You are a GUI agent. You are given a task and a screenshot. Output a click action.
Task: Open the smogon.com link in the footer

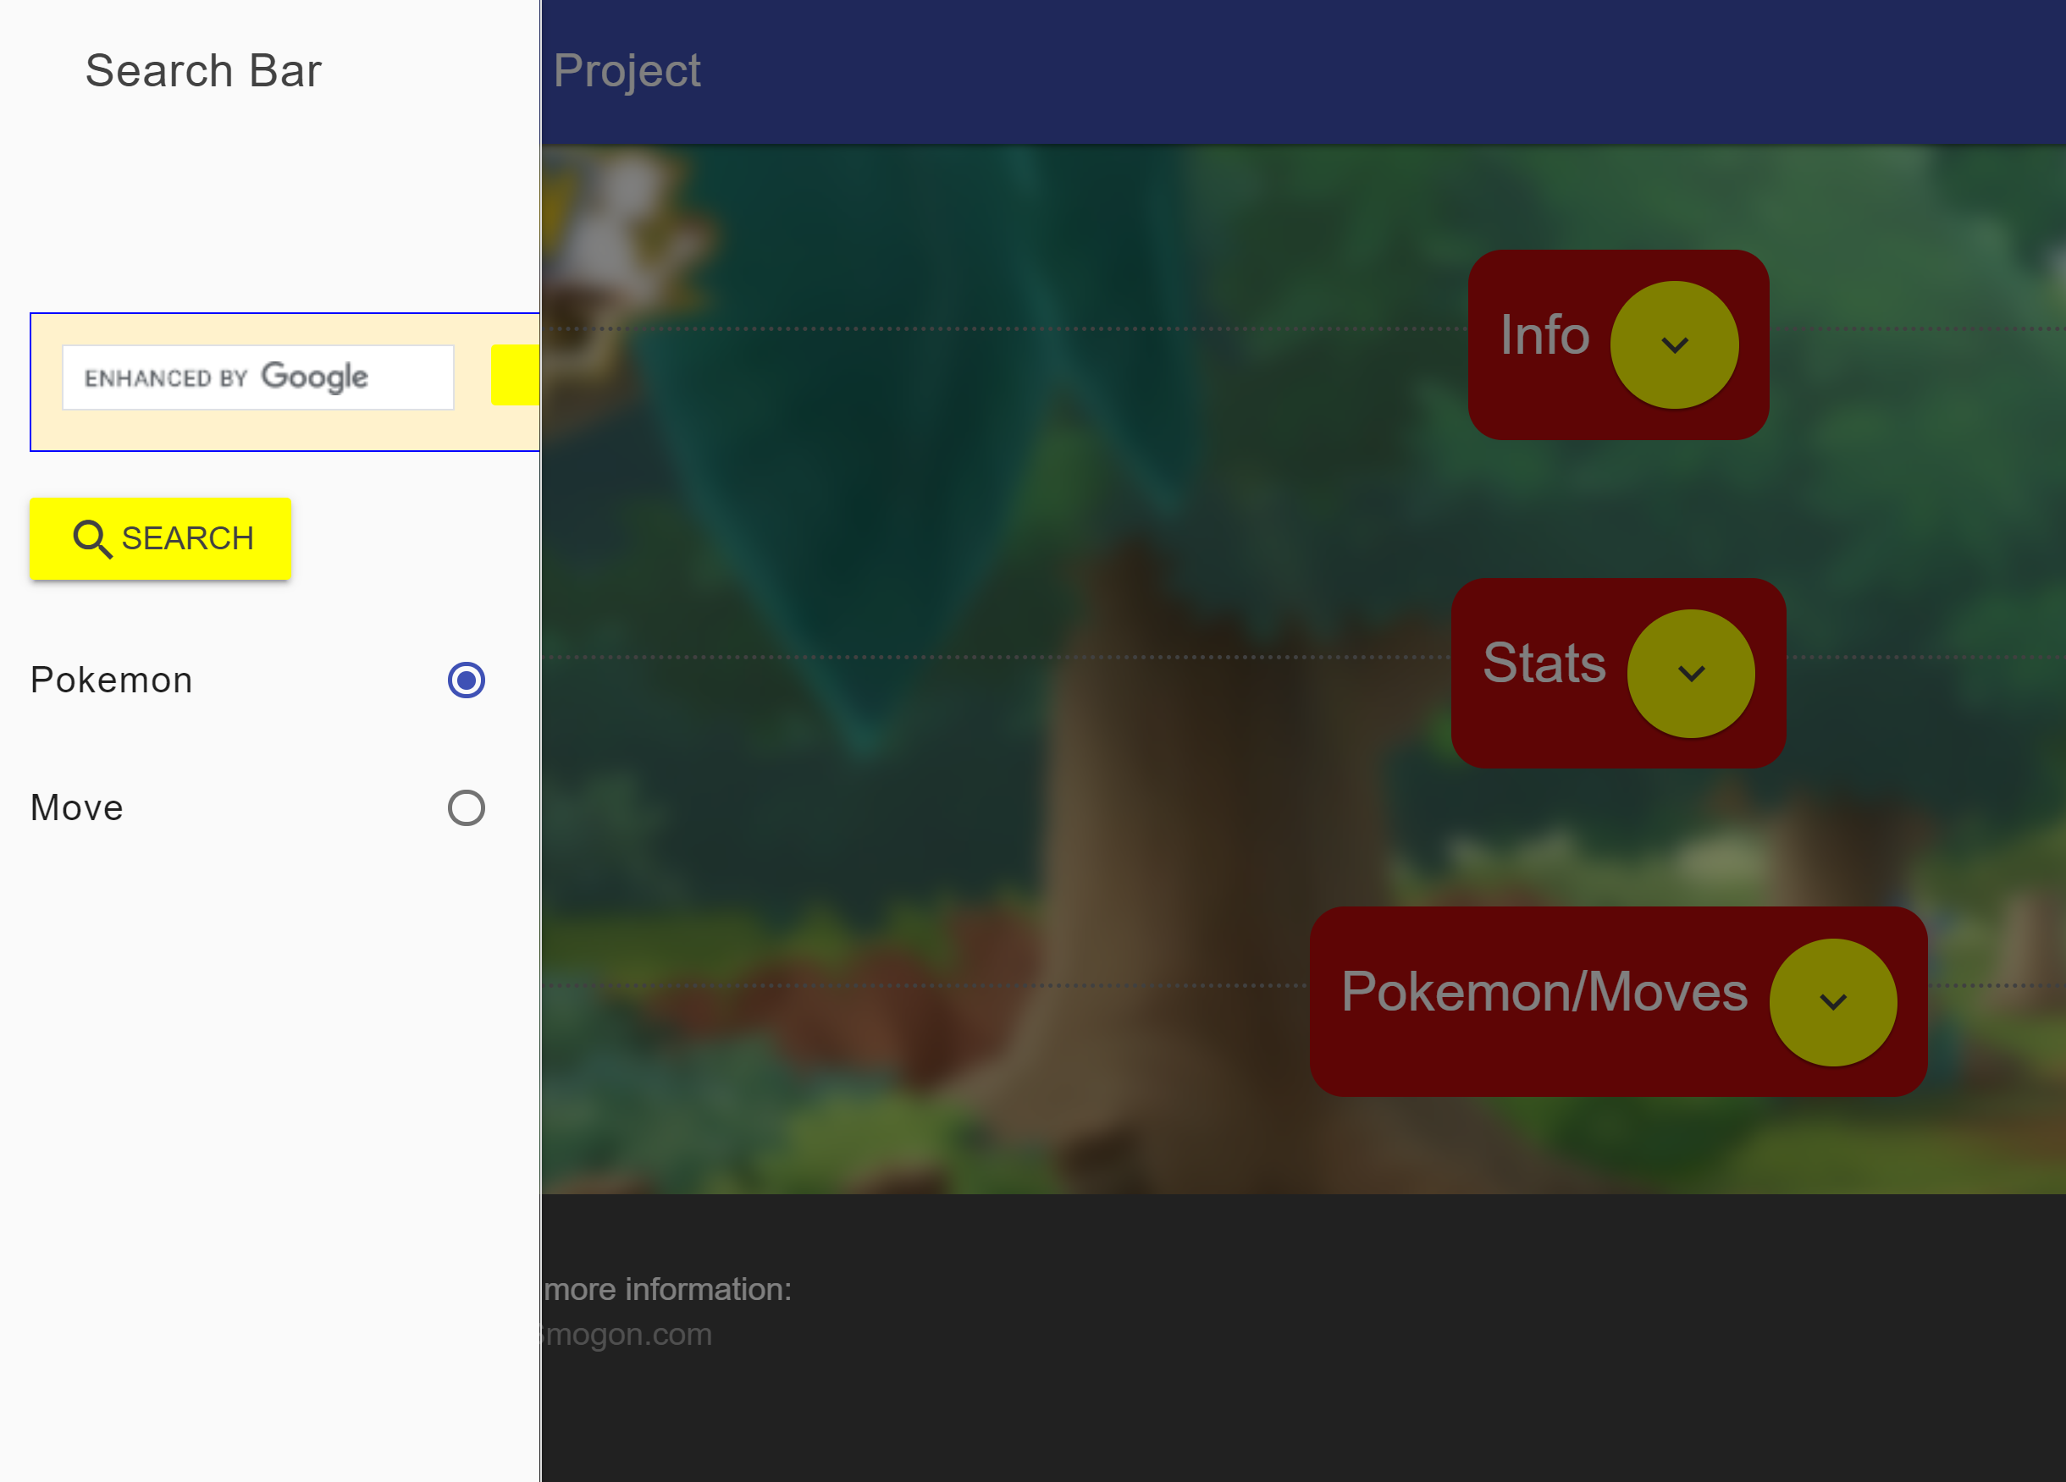point(627,1334)
